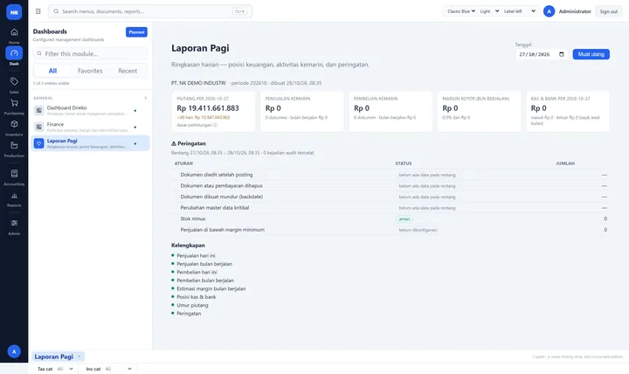The width and height of the screenshot is (629, 374).
Task: Switch to the All tab
Action: click(52, 71)
